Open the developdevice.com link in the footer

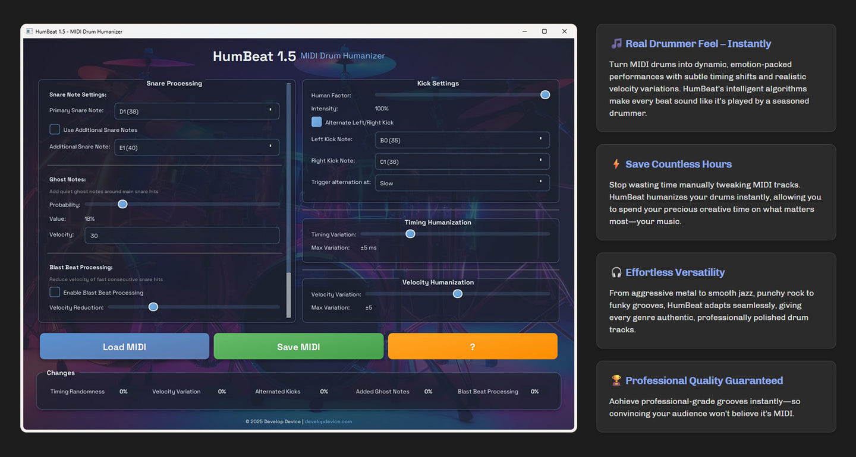point(329,421)
